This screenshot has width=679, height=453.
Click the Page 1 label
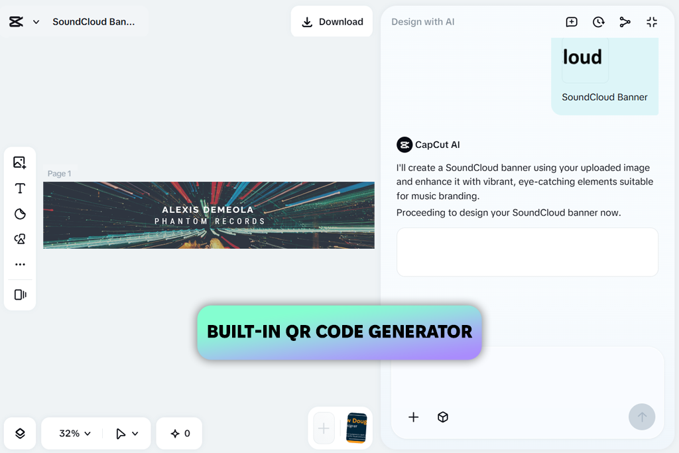(x=59, y=173)
